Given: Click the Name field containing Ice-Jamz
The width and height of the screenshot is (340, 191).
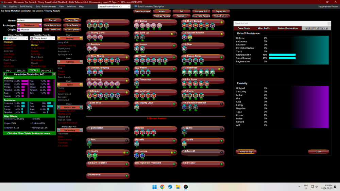Looking at the screenshot, I should (x=29, y=20).
